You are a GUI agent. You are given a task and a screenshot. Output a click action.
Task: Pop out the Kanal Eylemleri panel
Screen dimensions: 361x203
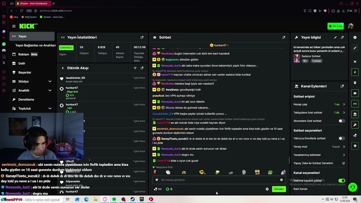pyautogui.click(x=342, y=86)
